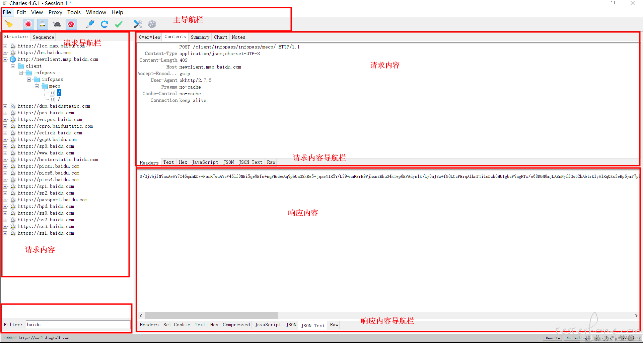The width and height of the screenshot is (643, 343).
Task: Select the Contents tab
Action: [175, 37]
